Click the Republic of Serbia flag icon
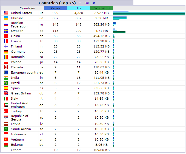 (x=6, y=117)
